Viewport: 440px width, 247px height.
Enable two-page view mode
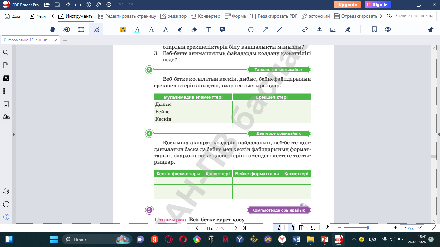302,228
